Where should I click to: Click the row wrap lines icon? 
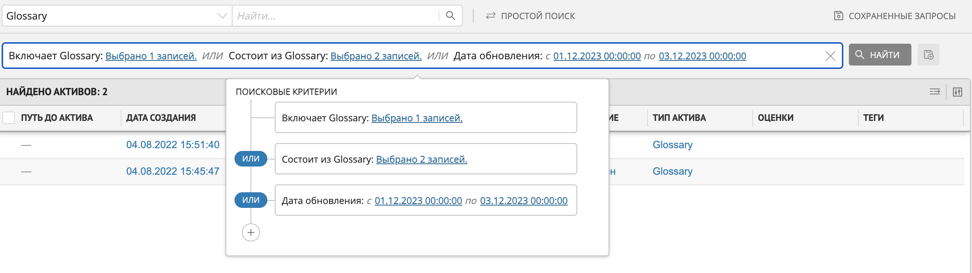934,92
